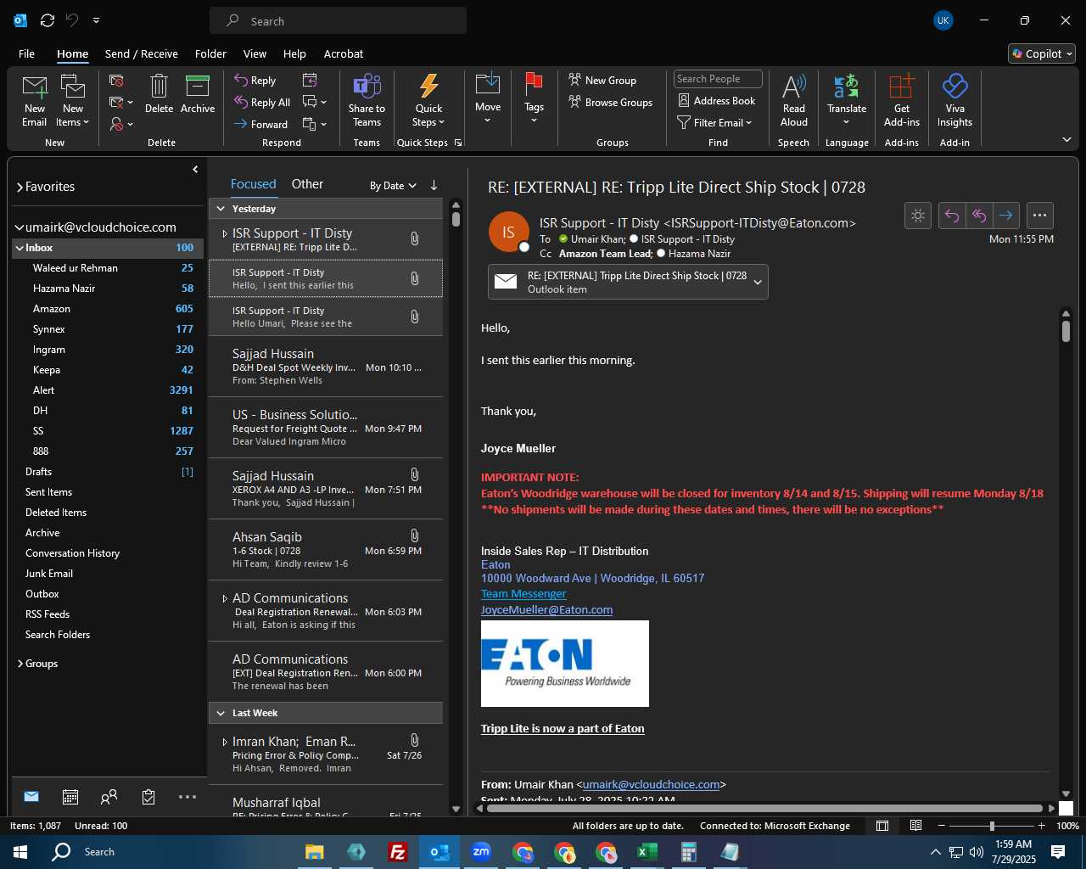Screen dimensions: 1086x869
Task: Click the top Search box
Action: [338, 21]
